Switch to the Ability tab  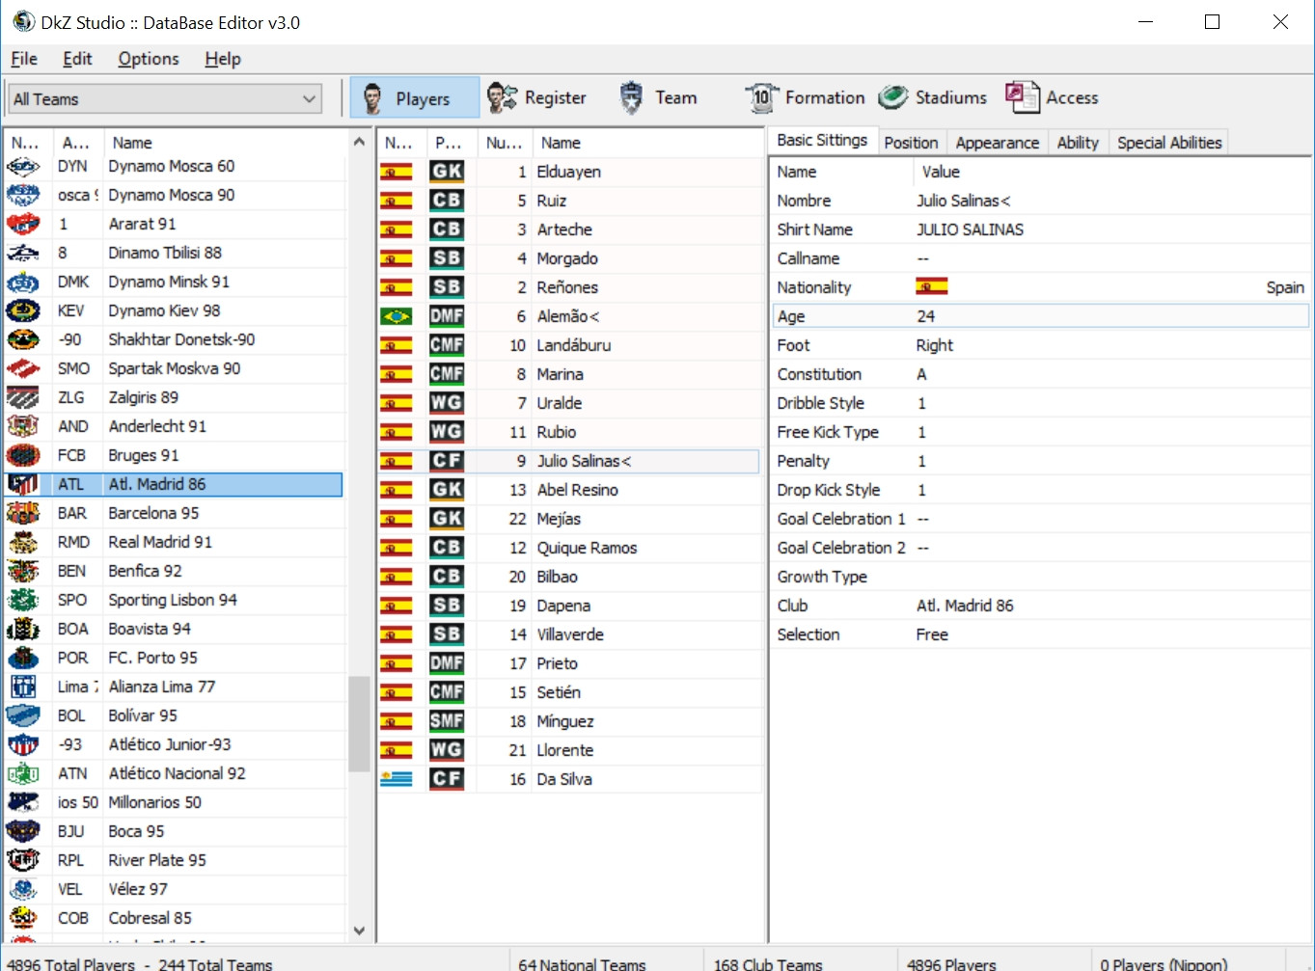tap(1078, 143)
